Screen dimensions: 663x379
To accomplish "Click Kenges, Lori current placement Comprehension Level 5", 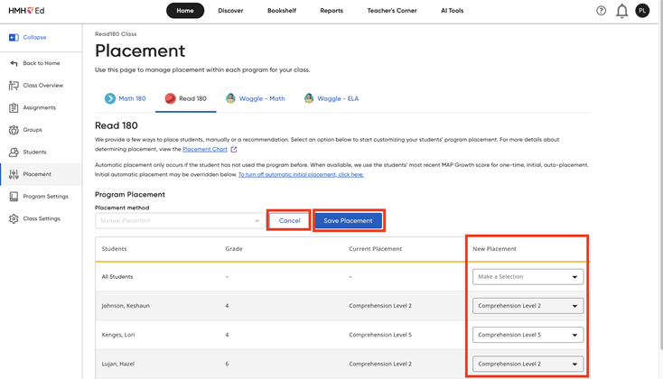I will tap(380, 335).
